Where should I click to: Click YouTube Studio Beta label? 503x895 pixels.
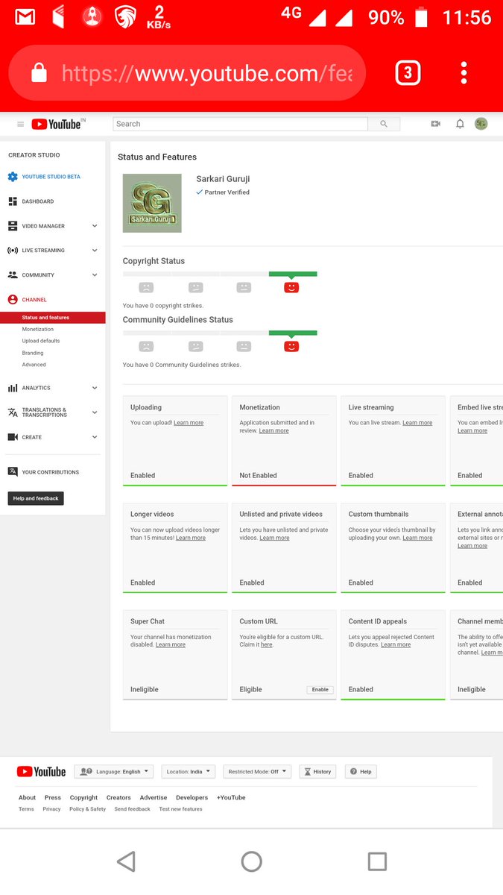51,177
